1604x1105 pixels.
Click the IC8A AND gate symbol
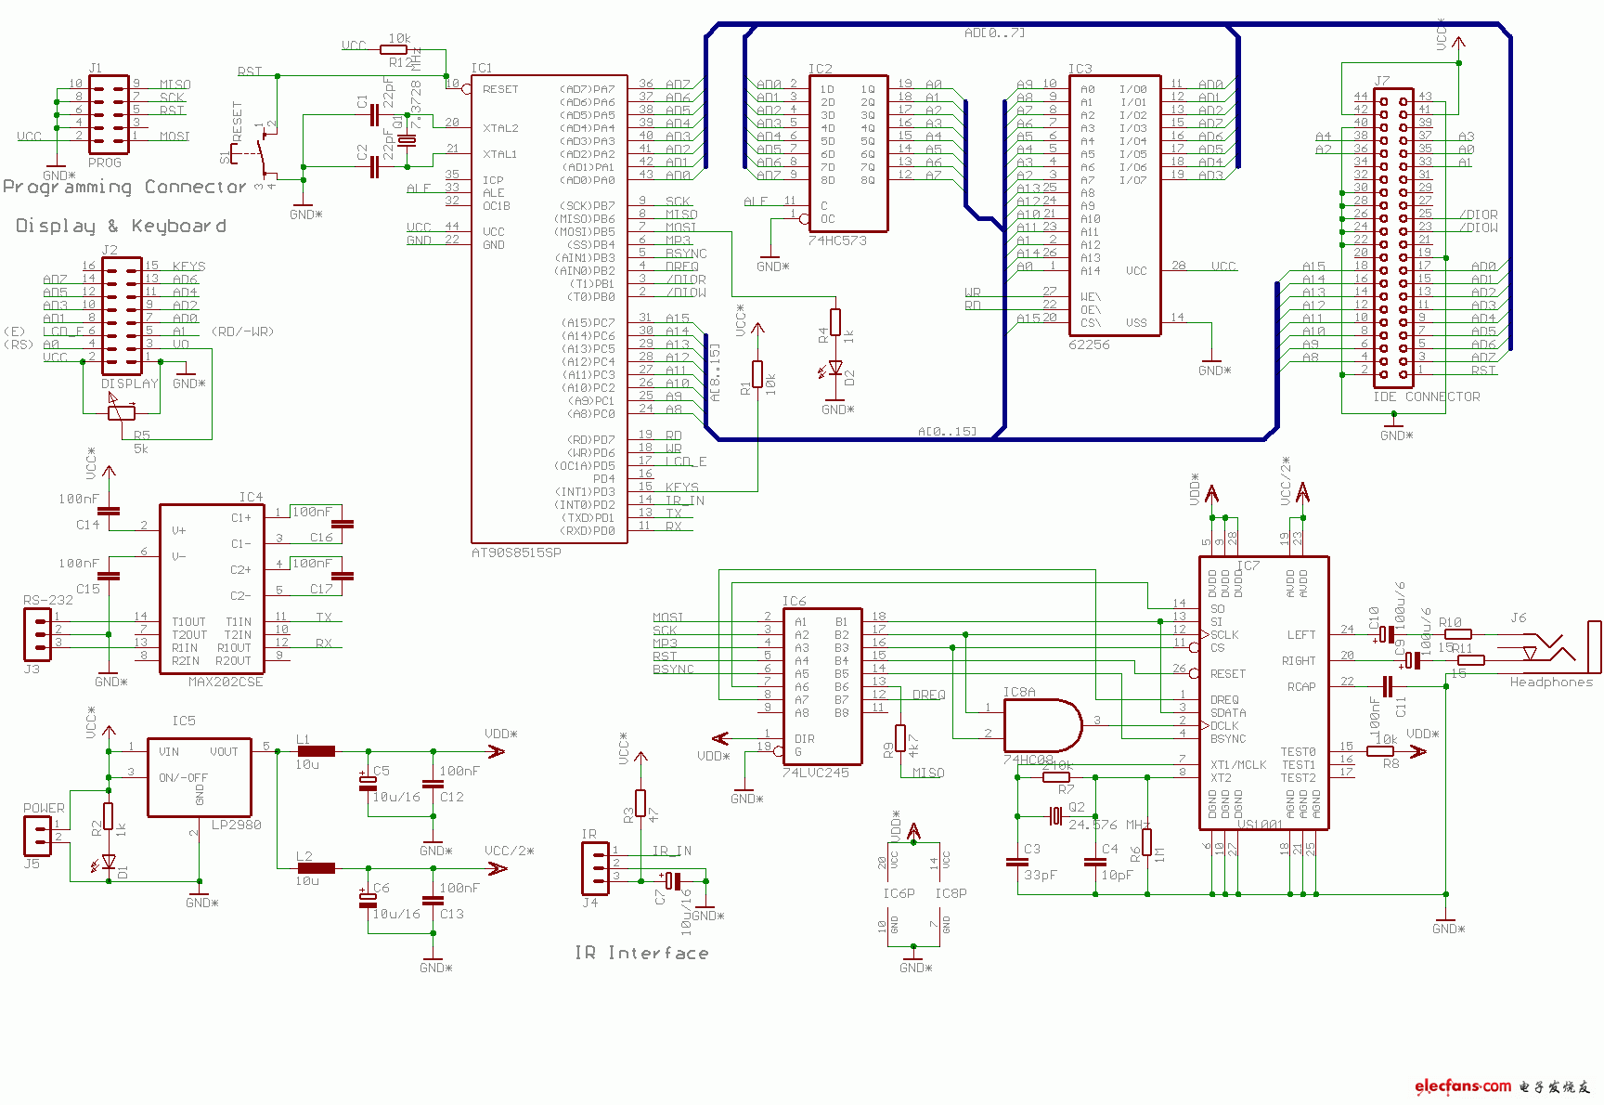point(1041,725)
